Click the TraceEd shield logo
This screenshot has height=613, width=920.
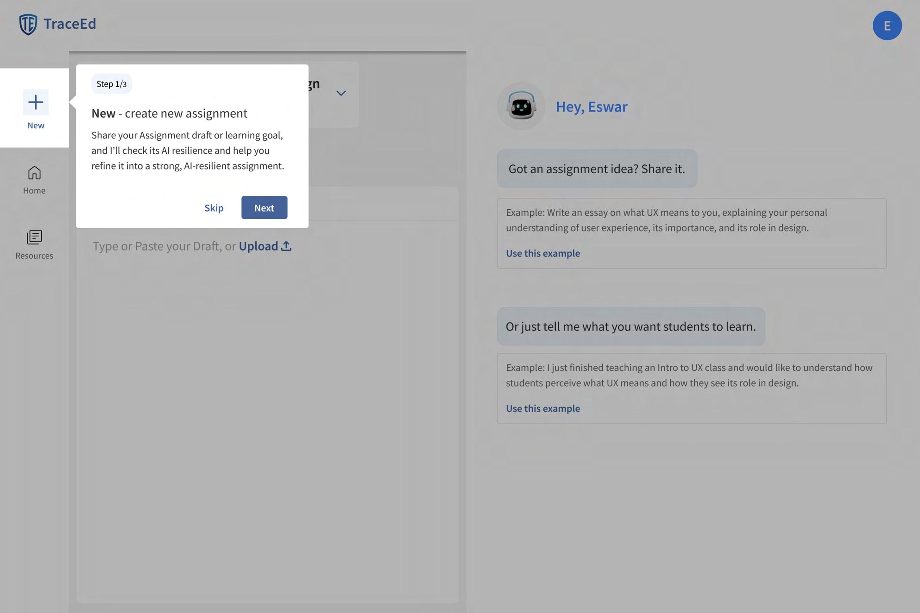pyautogui.click(x=28, y=24)
